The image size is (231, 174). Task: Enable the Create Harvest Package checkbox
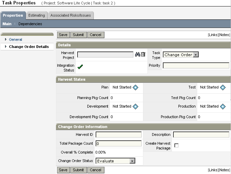point(176,145)
